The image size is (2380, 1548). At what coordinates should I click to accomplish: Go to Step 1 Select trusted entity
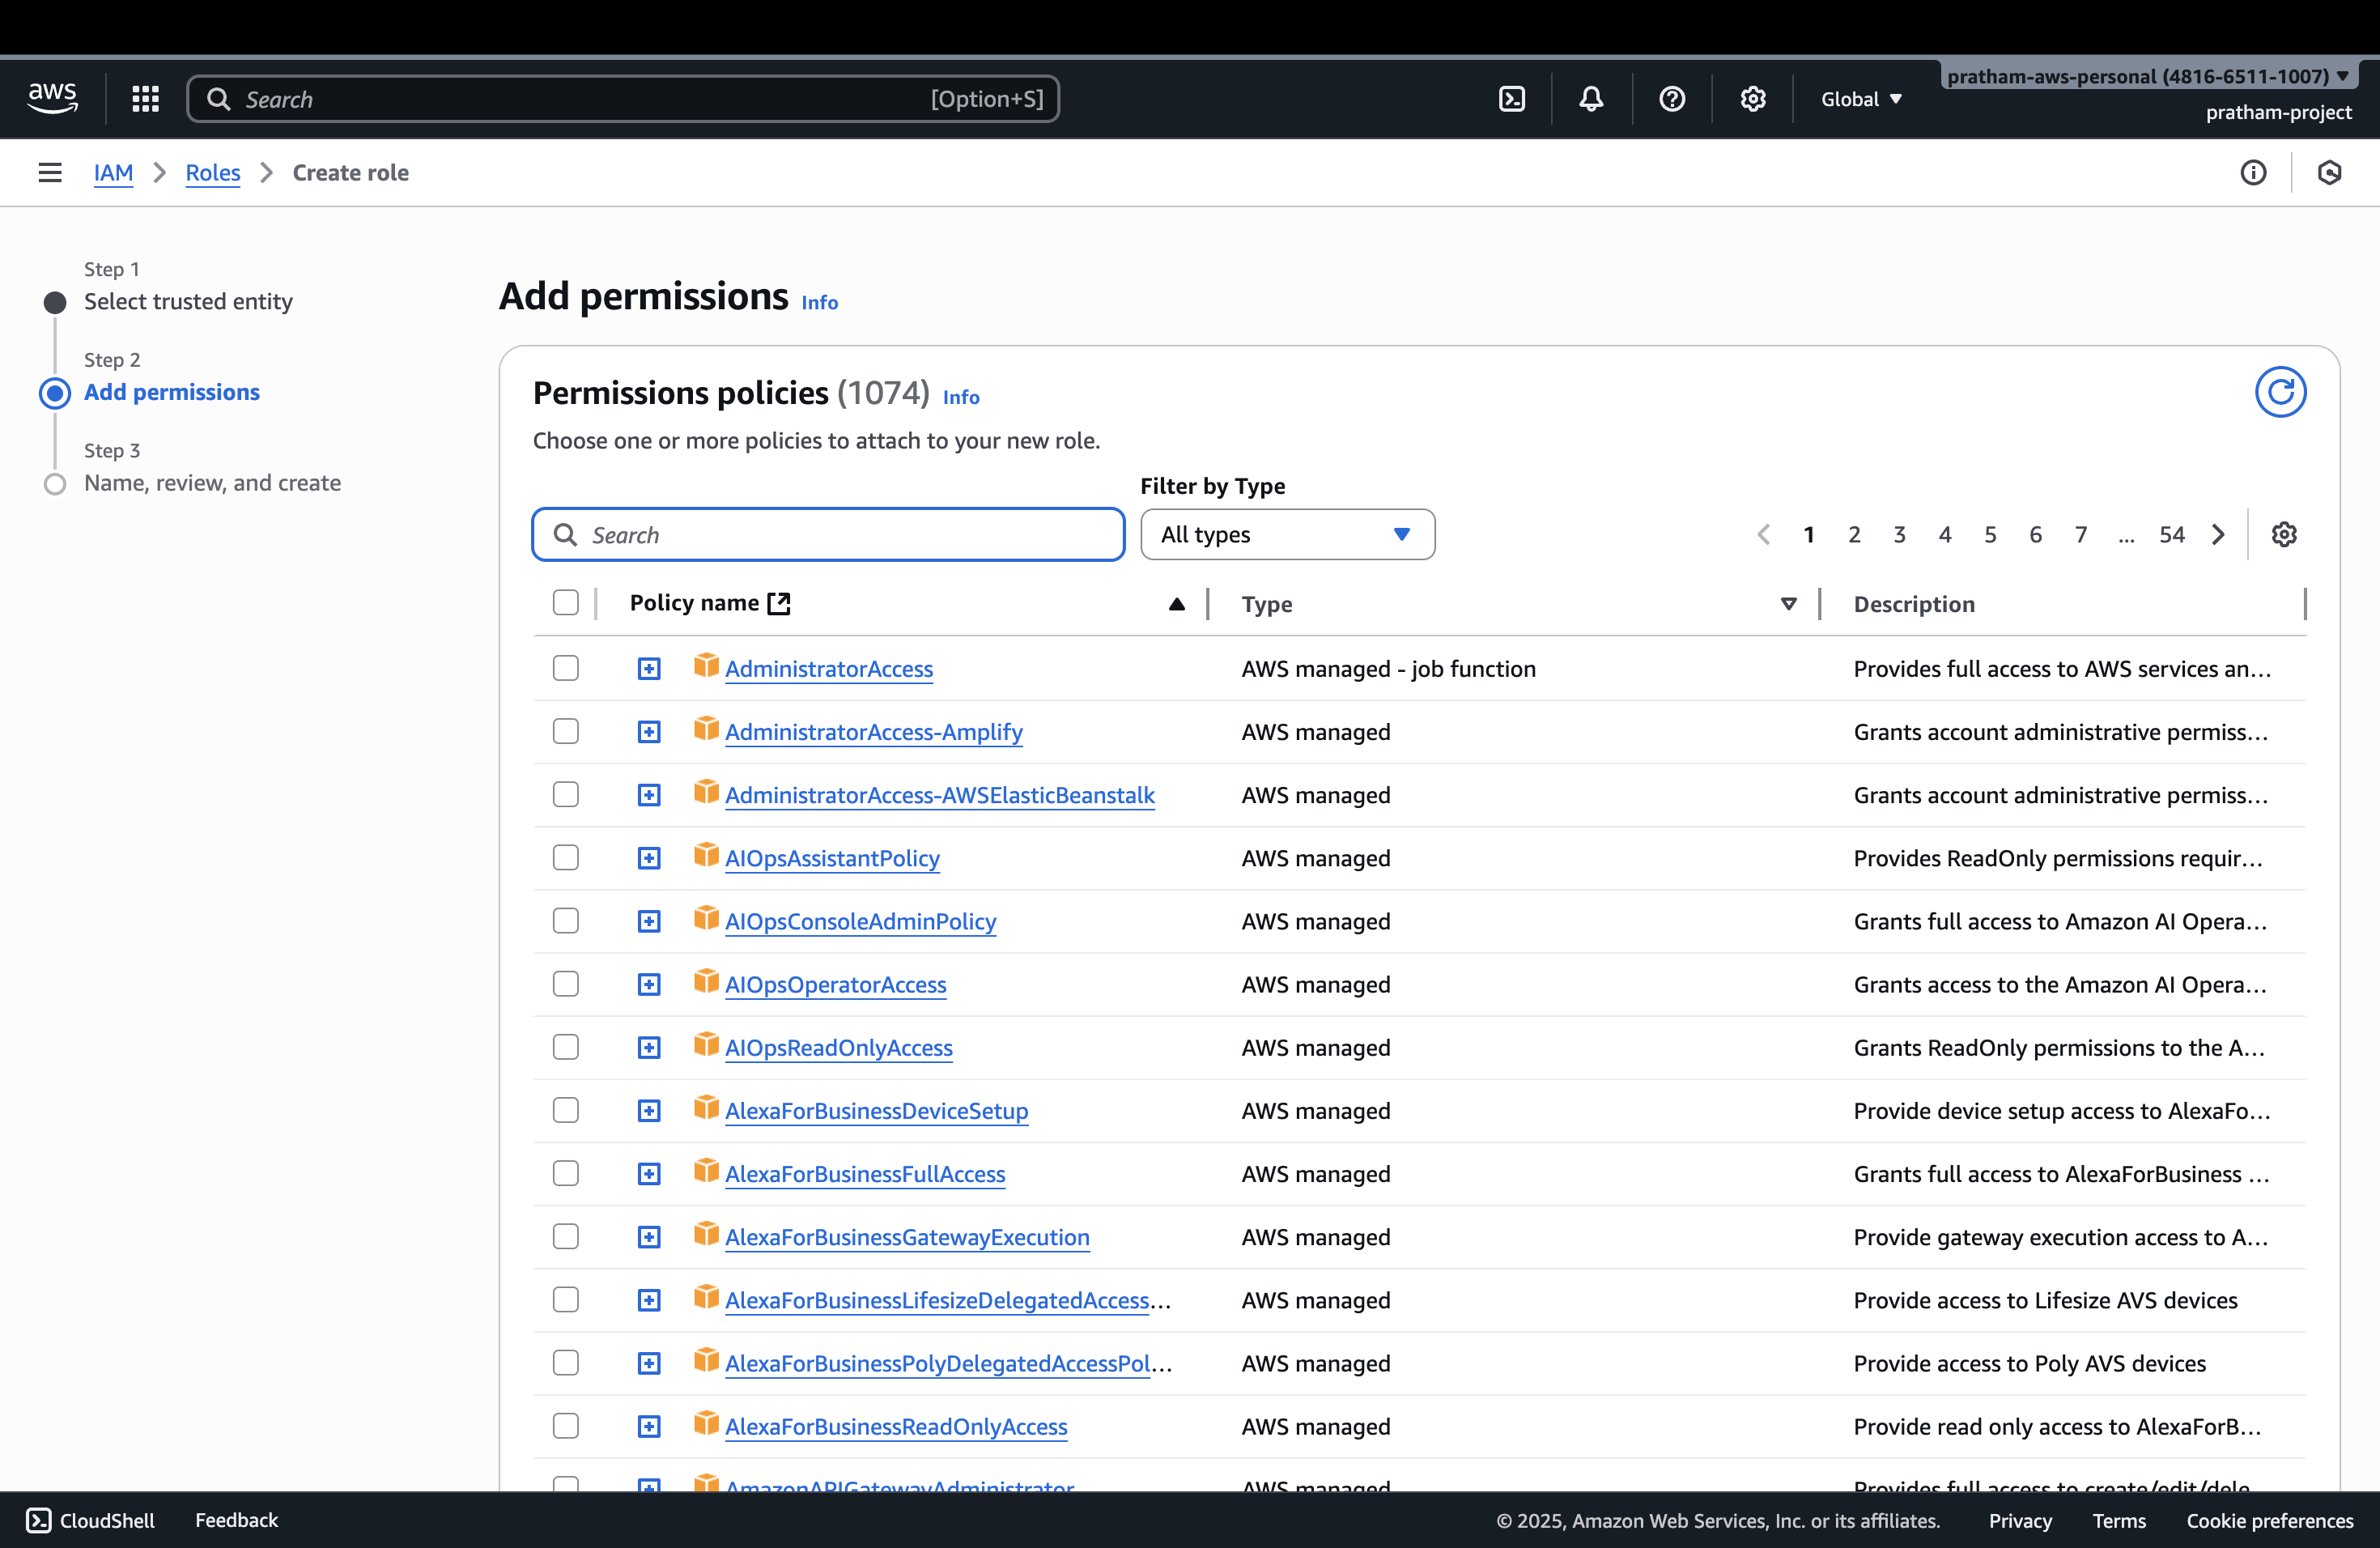point(188,301)
